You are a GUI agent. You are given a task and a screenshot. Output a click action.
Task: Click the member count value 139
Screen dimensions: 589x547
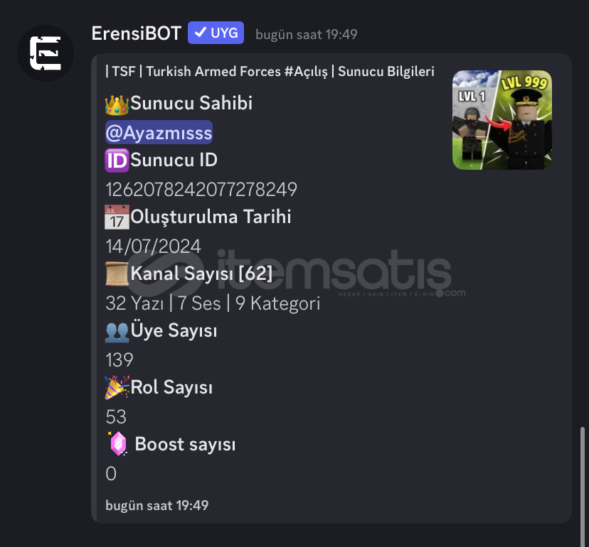tap(120, 360)
